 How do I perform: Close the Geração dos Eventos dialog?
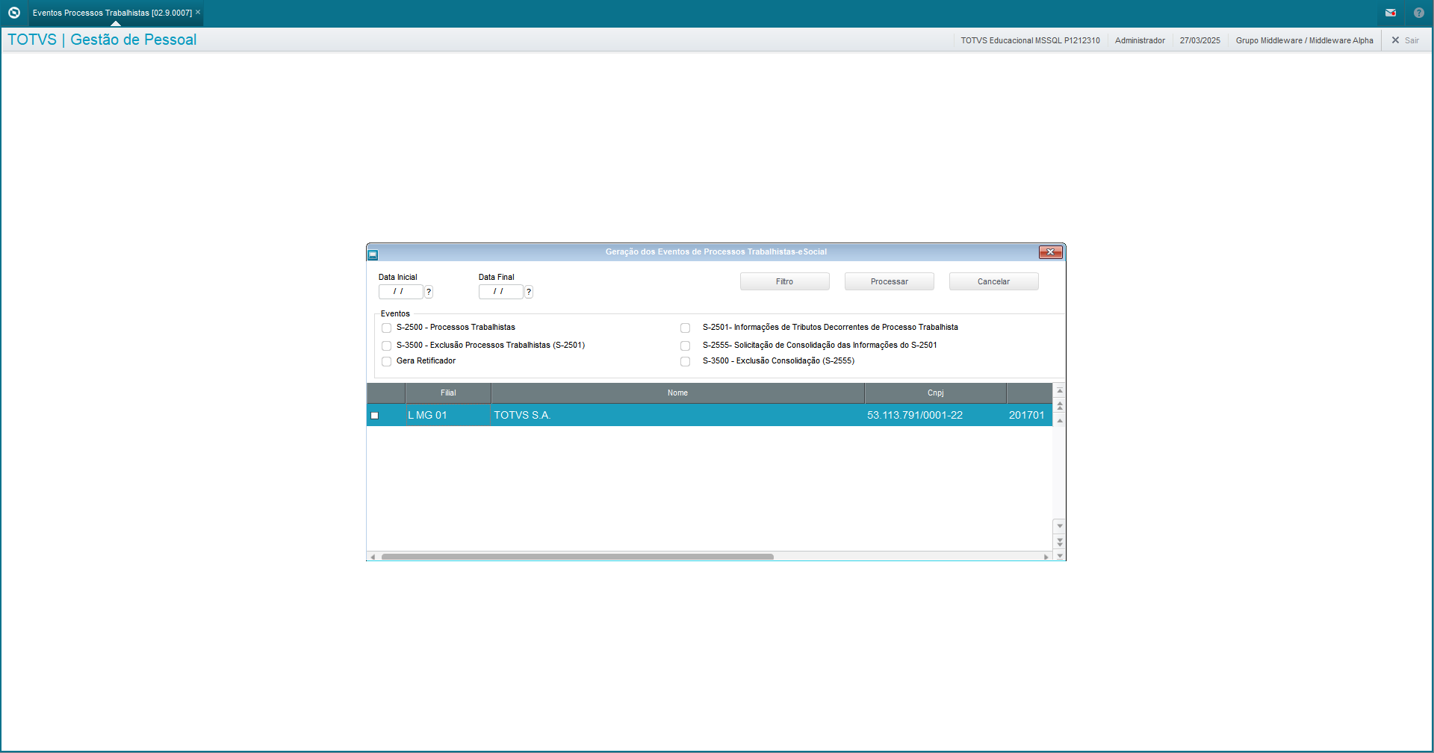click(x=1050, y=252)
